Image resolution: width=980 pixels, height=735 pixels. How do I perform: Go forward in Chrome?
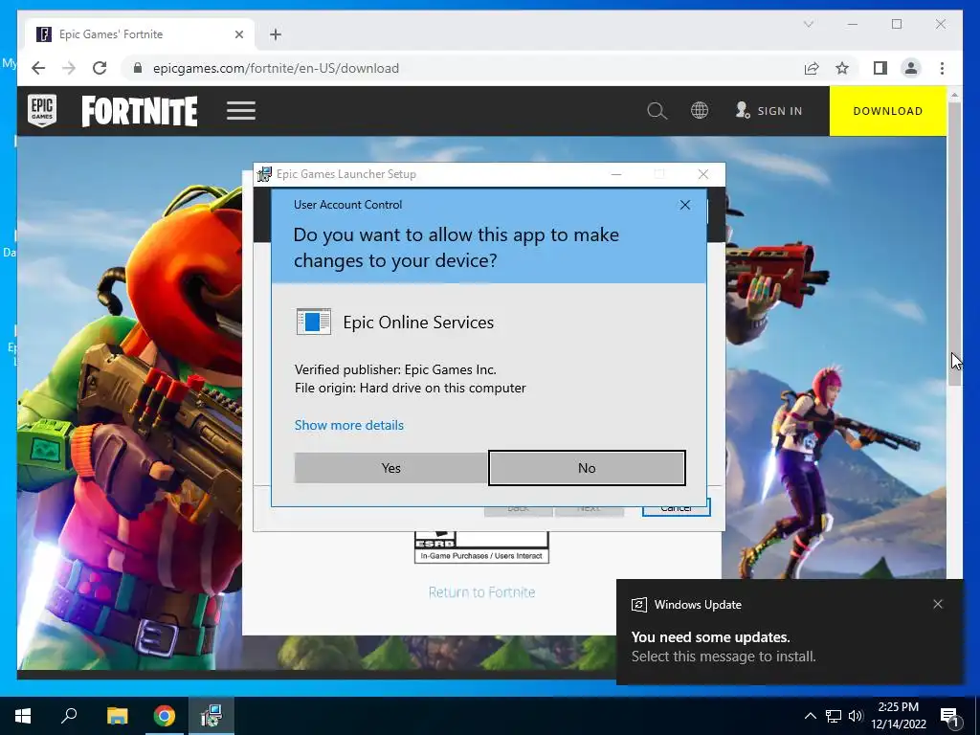pos(69,68)
